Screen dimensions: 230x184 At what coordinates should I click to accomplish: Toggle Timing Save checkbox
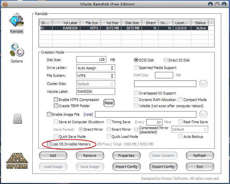(109, 122)
